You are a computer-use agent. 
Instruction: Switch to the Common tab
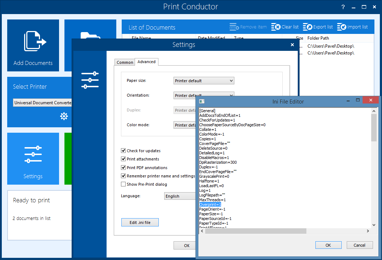(x=125, y=62)
